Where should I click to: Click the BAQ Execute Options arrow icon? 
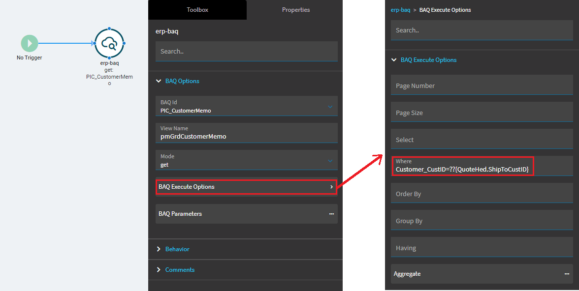331,187
